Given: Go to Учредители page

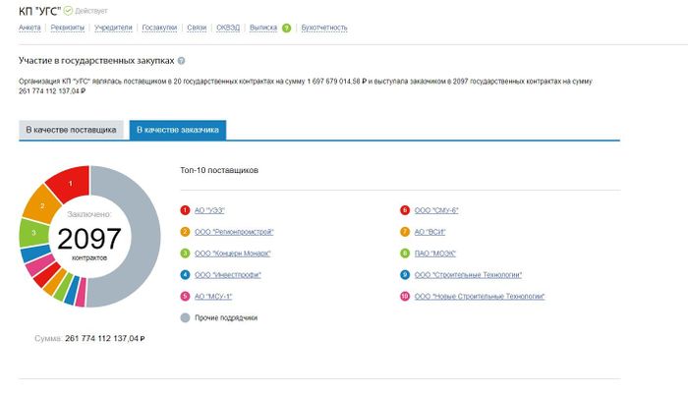Looking at the screenshot, I should pyautogui.click(x=113, y=28).
